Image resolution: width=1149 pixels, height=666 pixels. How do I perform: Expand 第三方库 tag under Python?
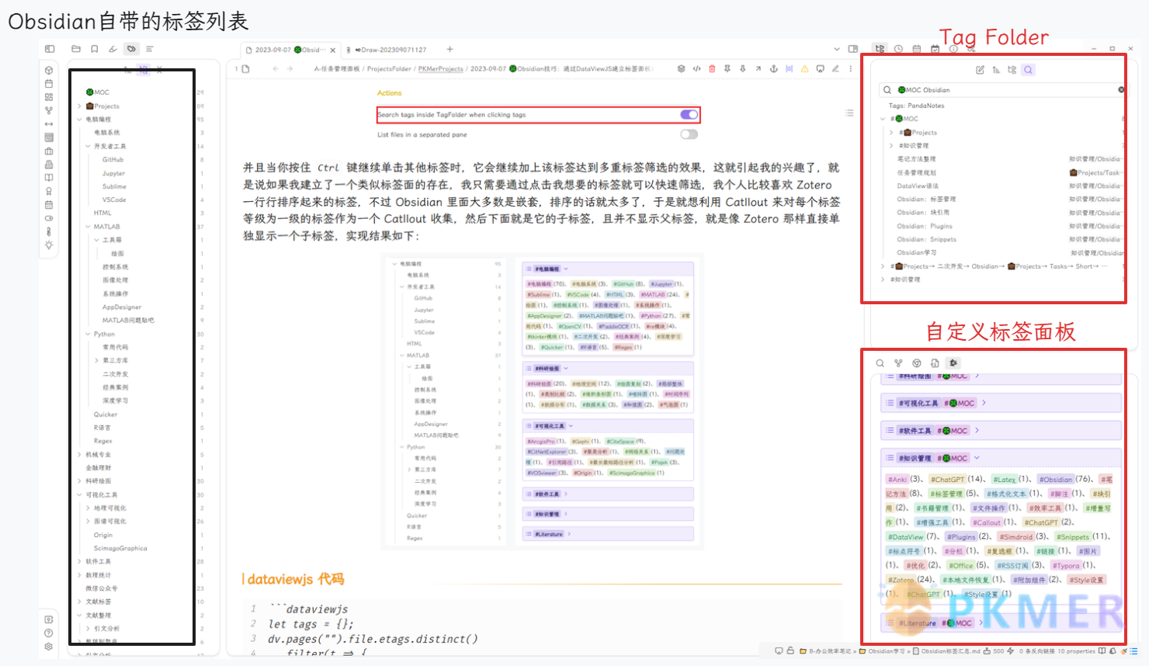point(96,360)
